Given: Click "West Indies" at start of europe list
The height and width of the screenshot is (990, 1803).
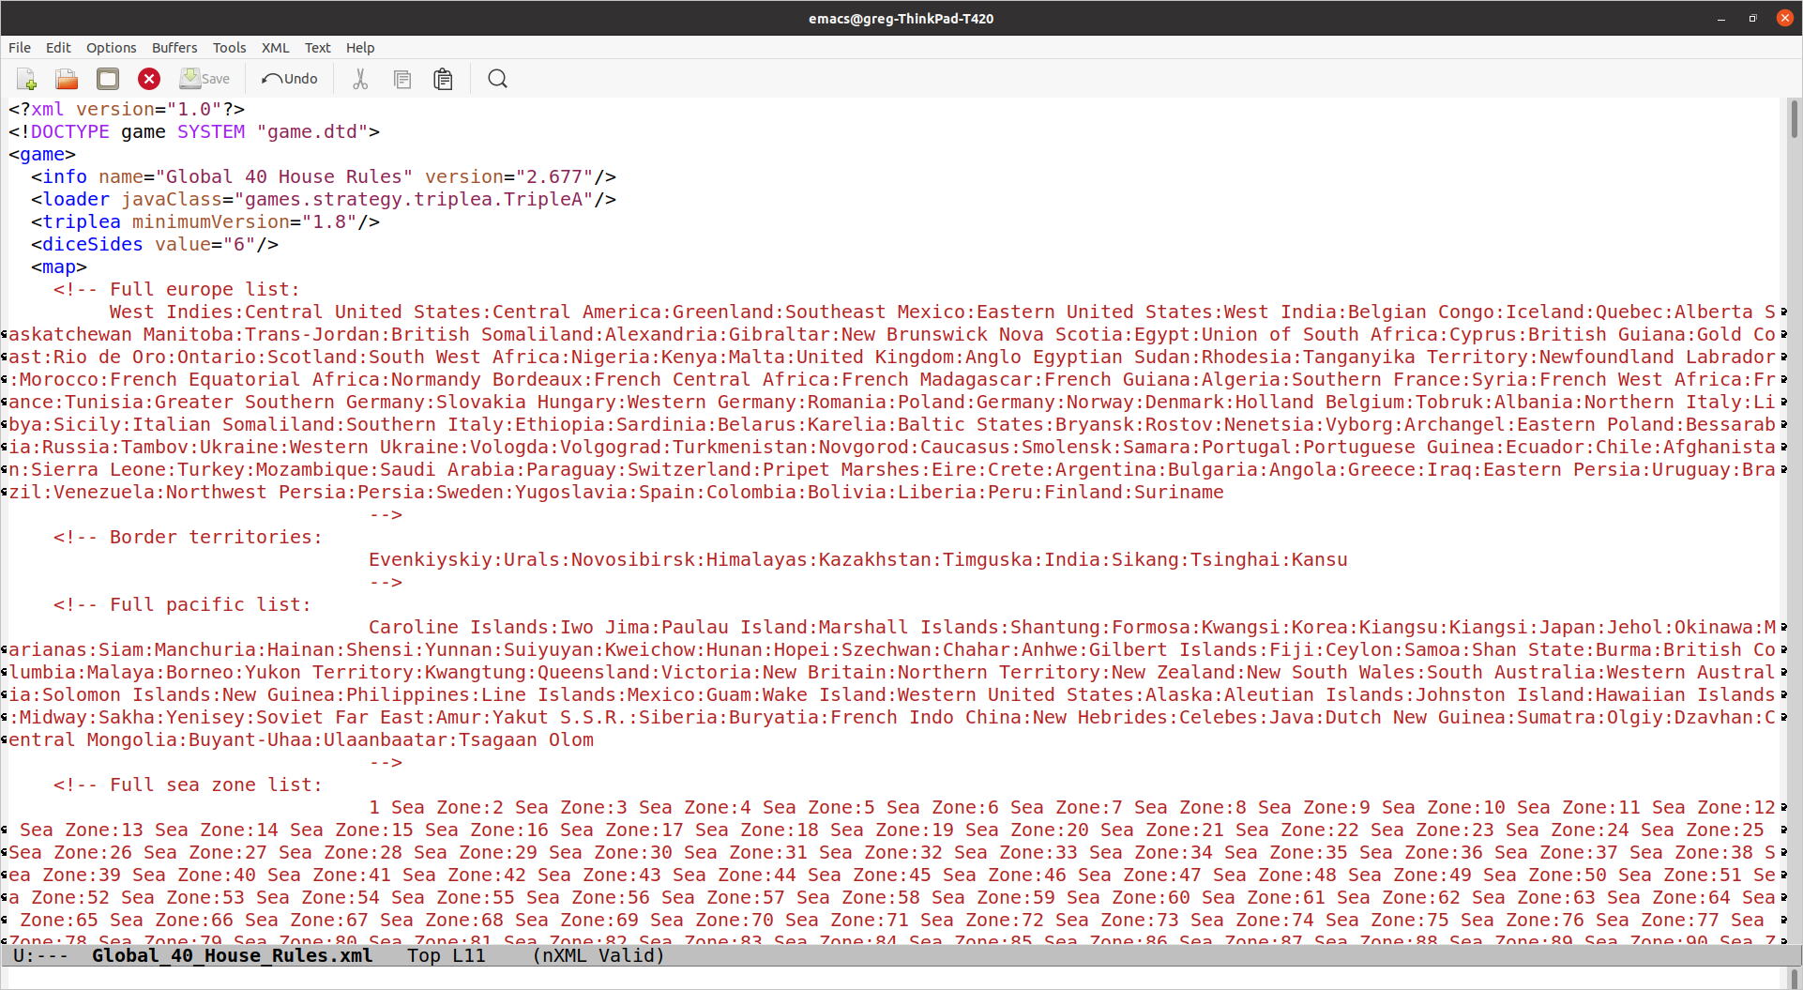Looking at the screenshot, I should [171, 312].
